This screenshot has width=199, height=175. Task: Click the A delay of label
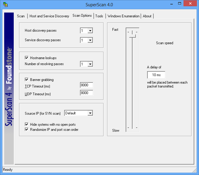tap(154, 67)
